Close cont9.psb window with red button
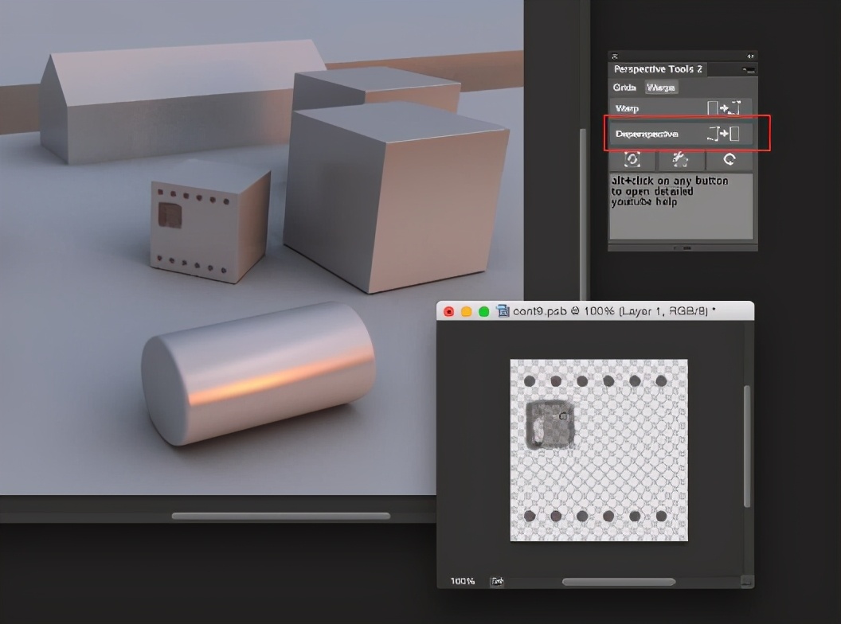 449,311
